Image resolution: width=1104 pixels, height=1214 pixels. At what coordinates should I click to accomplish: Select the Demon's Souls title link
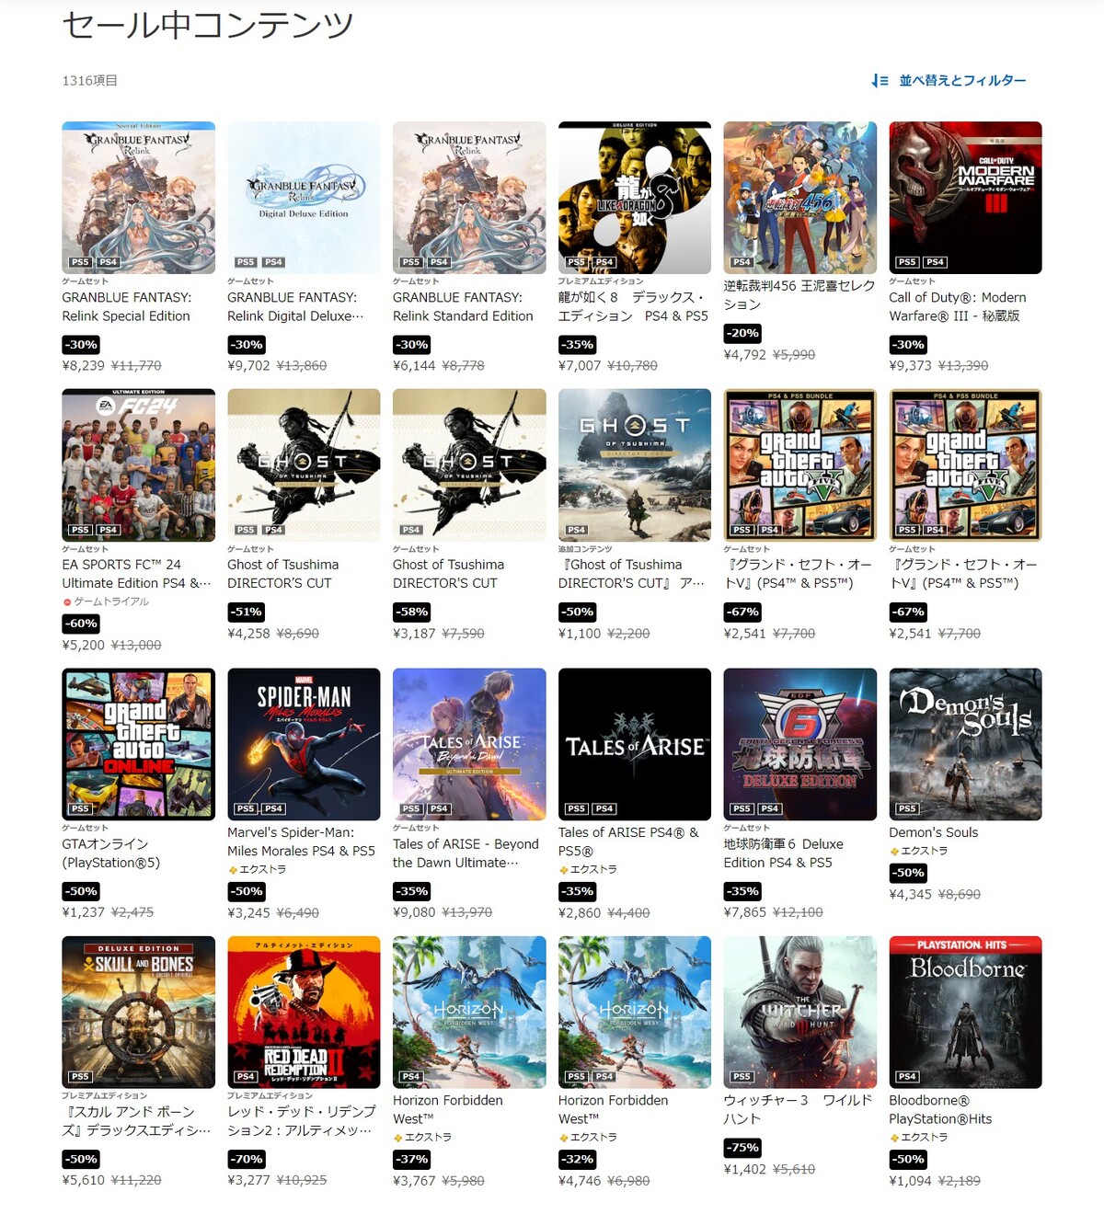[934, 832]
